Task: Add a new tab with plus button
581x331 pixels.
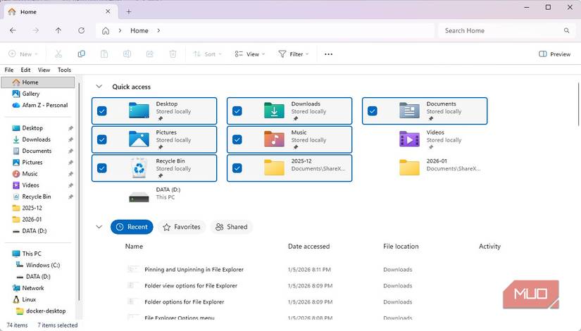Action: pyautogui.click(x=129, y=11)
